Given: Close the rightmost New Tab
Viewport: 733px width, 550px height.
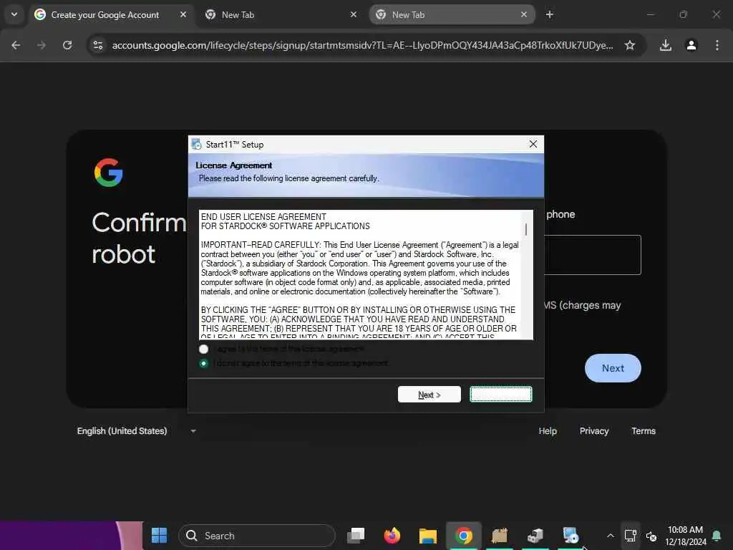Looking at the screenshot, I should pyautogui.click(x=524, y=14).
